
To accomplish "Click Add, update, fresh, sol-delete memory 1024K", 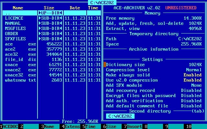I will (195, 23).
